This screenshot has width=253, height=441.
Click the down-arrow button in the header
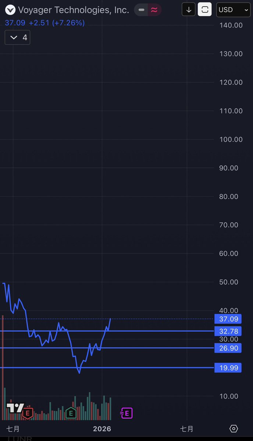(x=189, y=10)
